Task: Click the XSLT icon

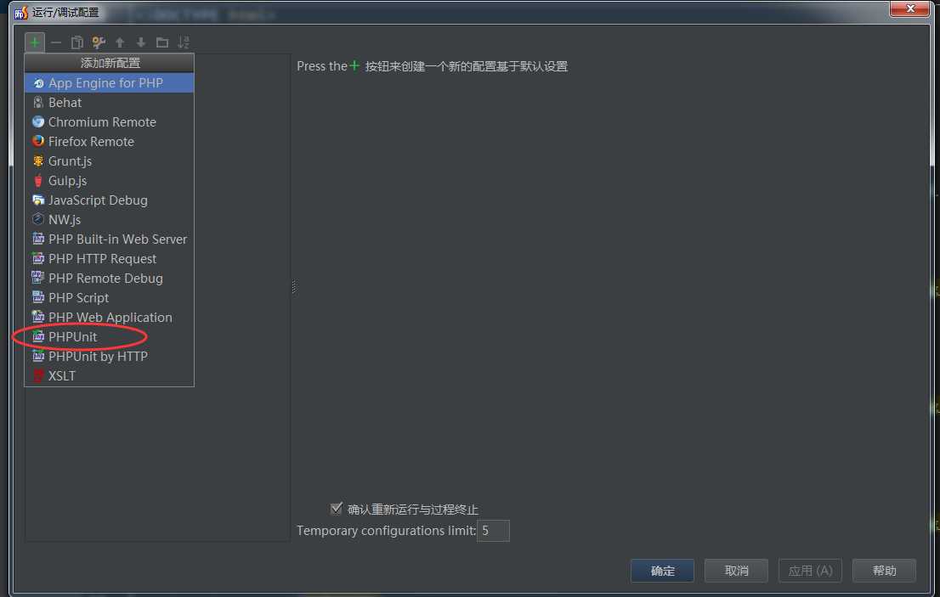Action: pos(38,376)
